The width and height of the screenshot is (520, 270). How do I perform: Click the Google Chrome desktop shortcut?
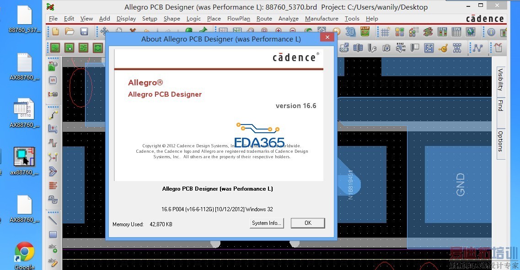pos(25,256)
